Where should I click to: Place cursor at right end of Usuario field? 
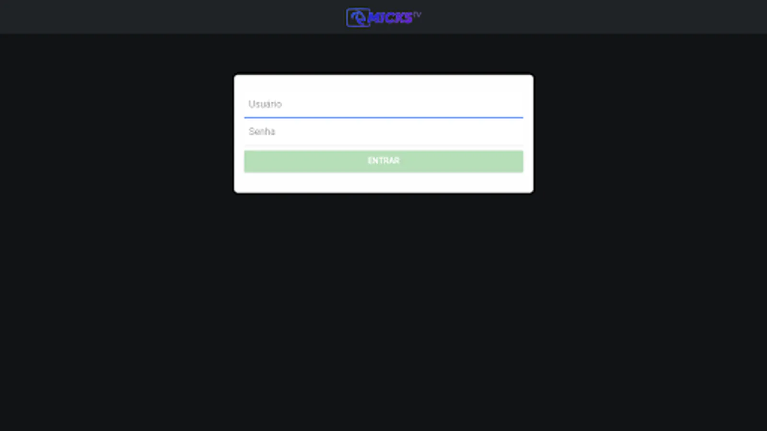[x=518, y=104]
